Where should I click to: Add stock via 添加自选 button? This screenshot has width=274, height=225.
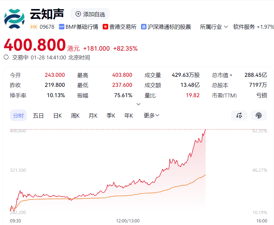[x=90, y=14]
